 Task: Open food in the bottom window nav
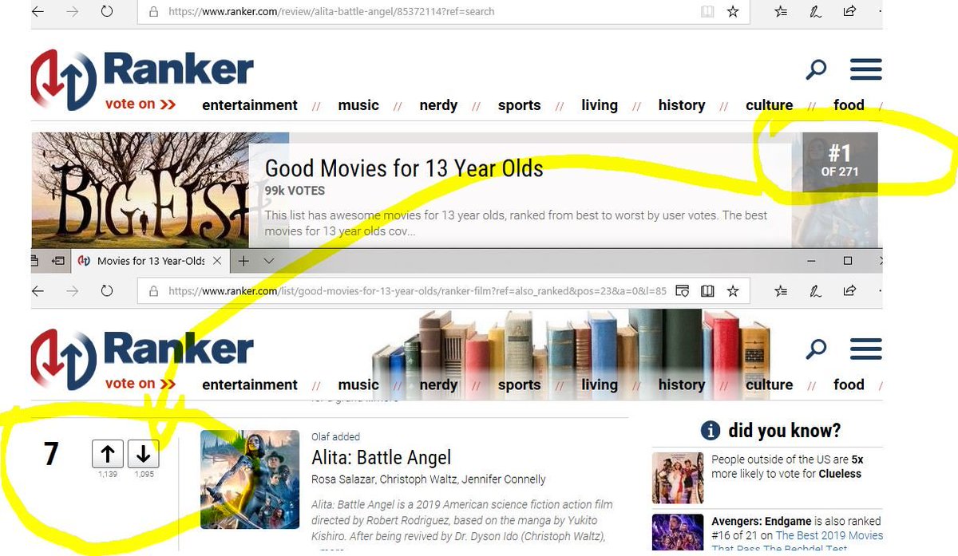pyautogui.click(x=849, y=384)
